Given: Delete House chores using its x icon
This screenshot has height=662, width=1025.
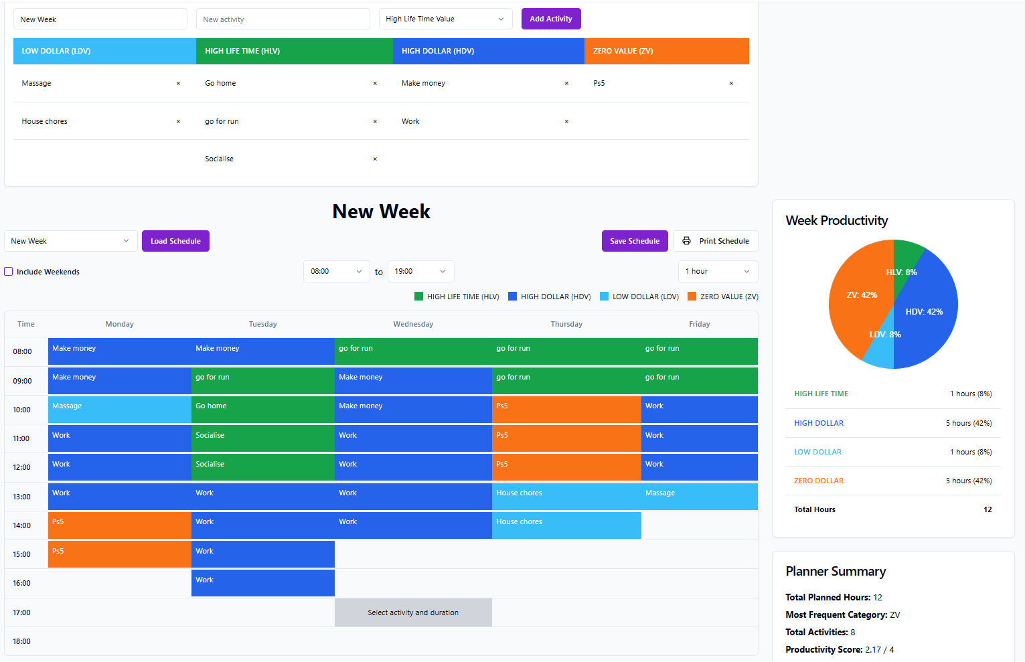Looking at the screenshot, I should tap(178, 122).
